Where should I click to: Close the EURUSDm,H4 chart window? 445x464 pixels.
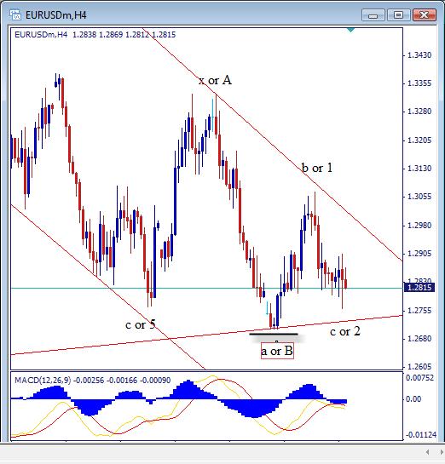click(x=425, y=15)
